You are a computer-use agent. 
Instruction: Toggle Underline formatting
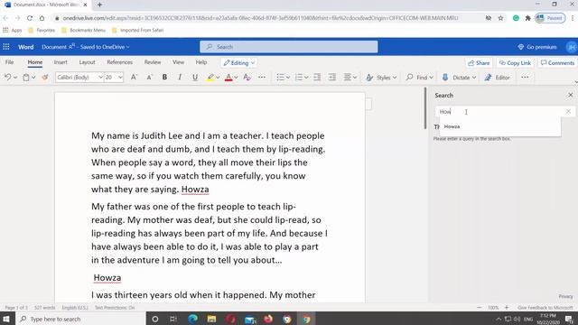[x=195, y=77]
